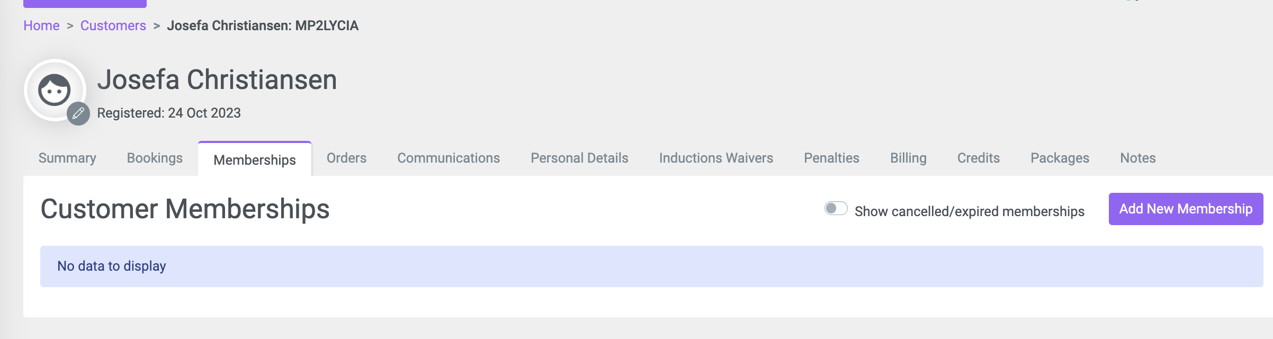Switch to the Penalties tab
The width and height of the screenshot is (1273, 339).
831,158
